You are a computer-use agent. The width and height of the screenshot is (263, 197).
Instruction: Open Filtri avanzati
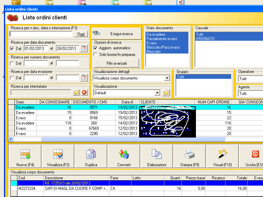pyautogui.click(x=116, y=63)
